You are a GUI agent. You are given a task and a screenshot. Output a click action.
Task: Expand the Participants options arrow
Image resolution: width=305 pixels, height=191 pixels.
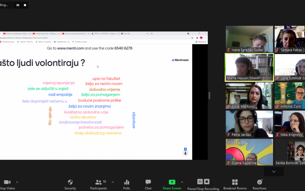(113, 182)
